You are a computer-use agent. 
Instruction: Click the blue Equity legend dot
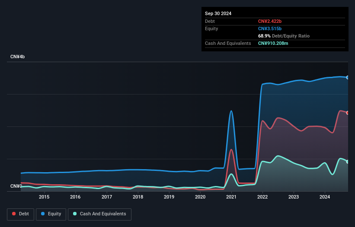pyautogui.click(x=43, y=214)
